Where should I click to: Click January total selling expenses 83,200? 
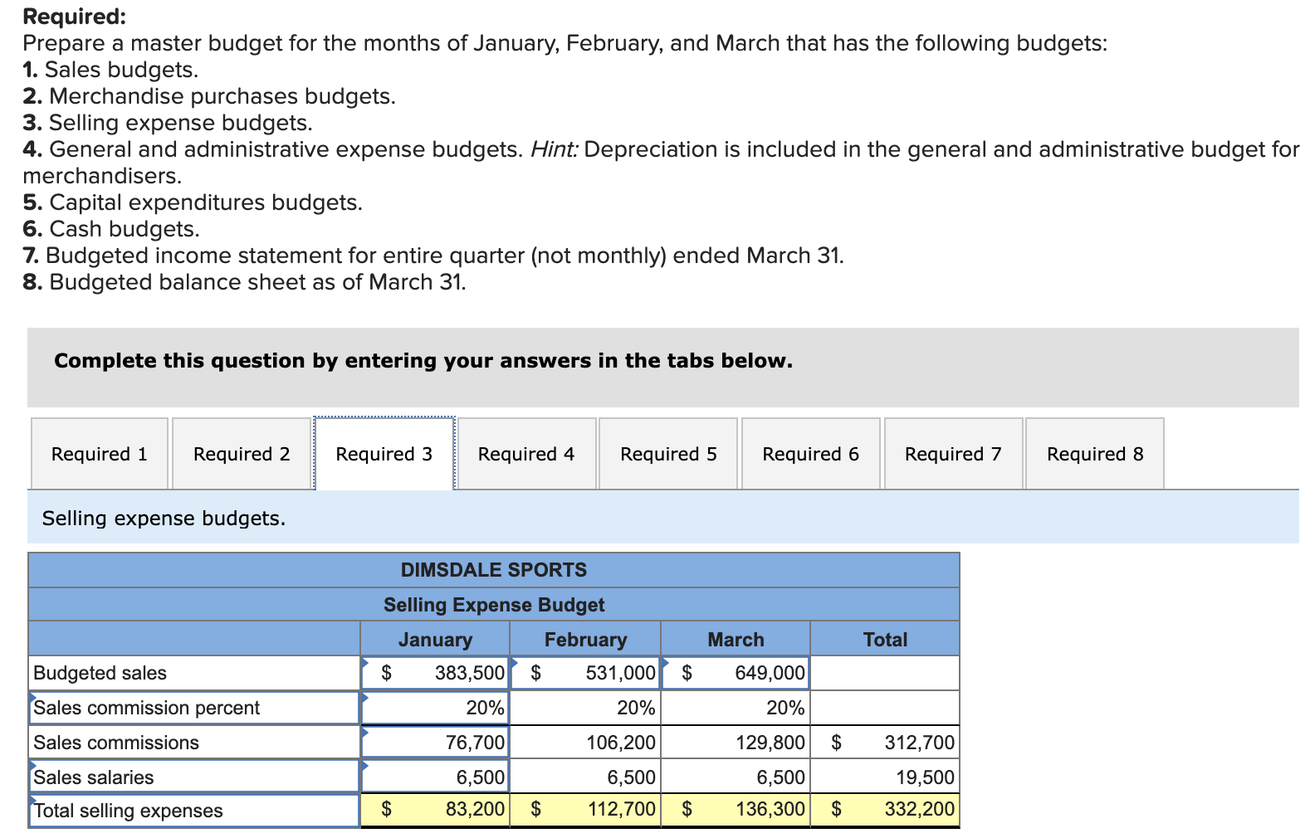click(x=435, y=810)
